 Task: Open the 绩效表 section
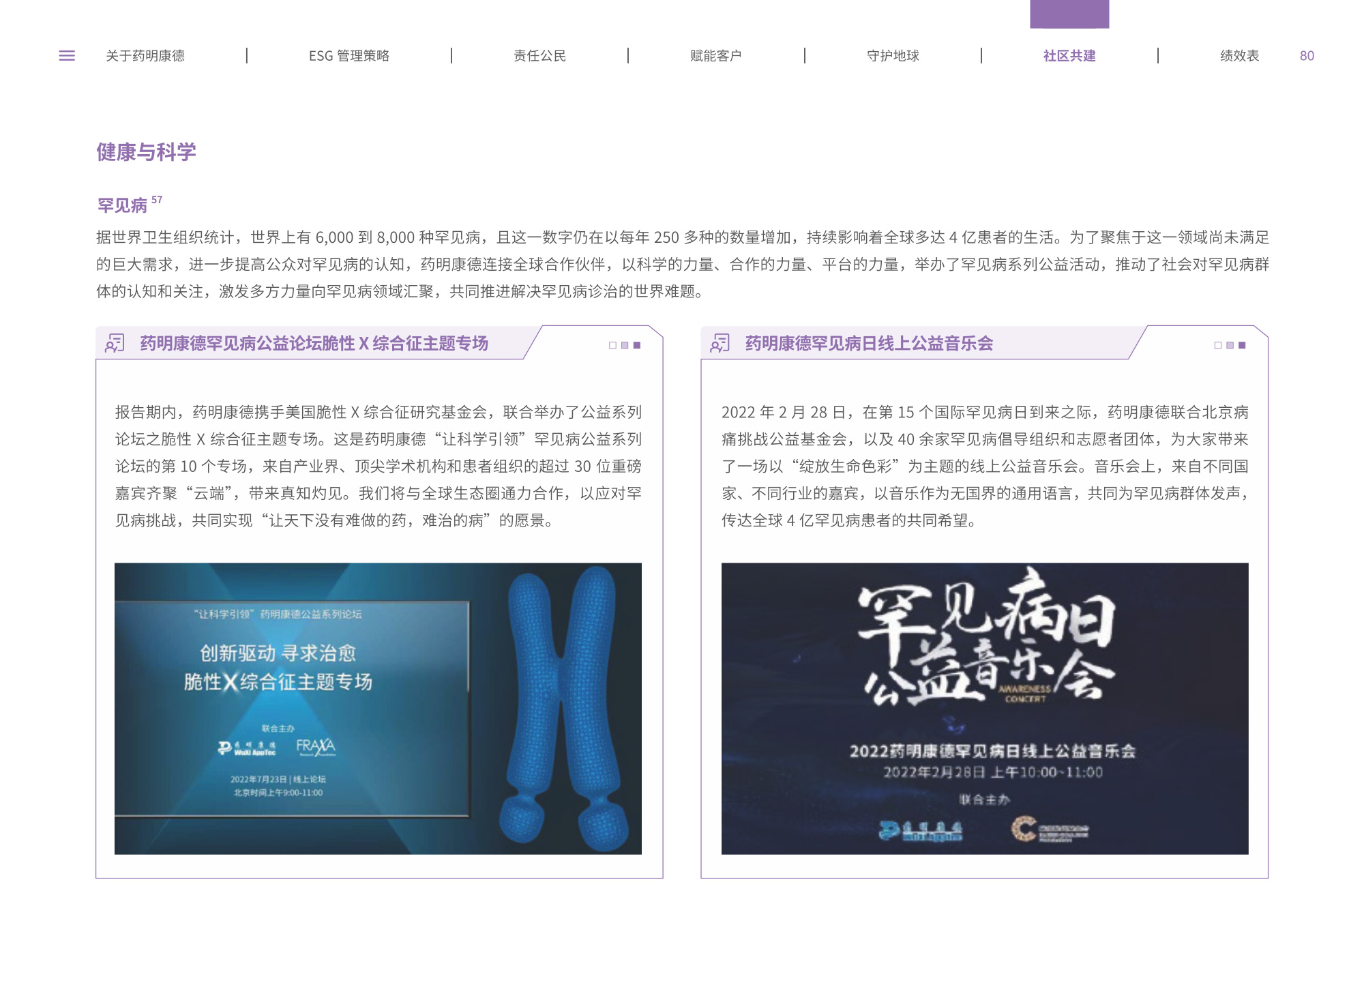point(1239,56)
